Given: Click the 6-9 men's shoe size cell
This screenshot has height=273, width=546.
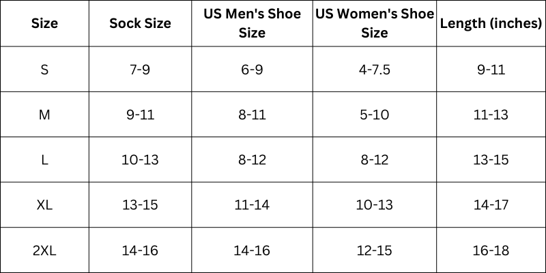Looking at the screenshot, I should click(x=252, y=70).
